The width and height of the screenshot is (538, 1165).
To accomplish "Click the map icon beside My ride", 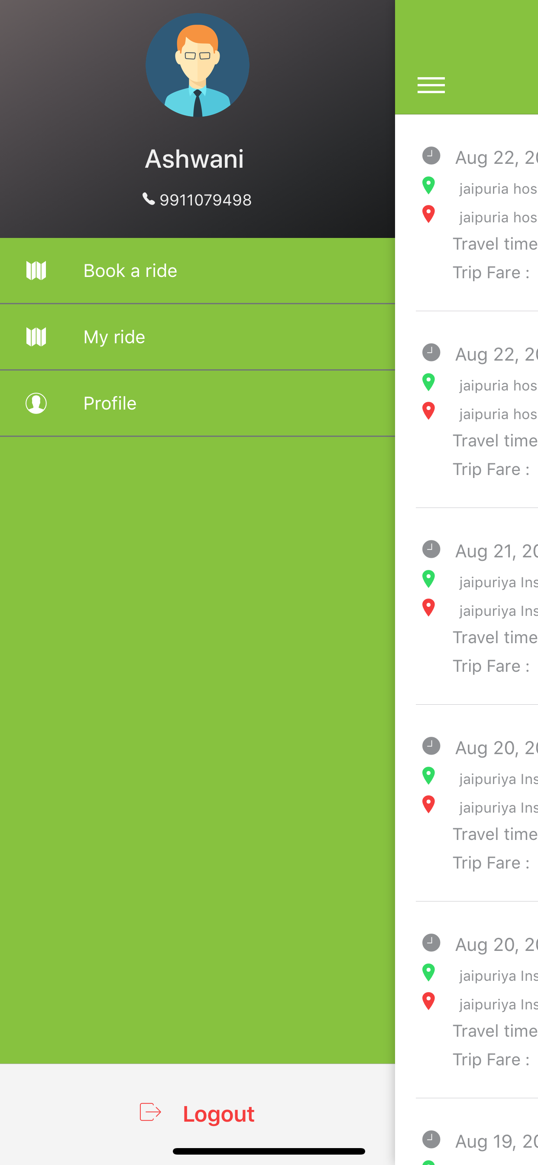I will click(36, 337).
